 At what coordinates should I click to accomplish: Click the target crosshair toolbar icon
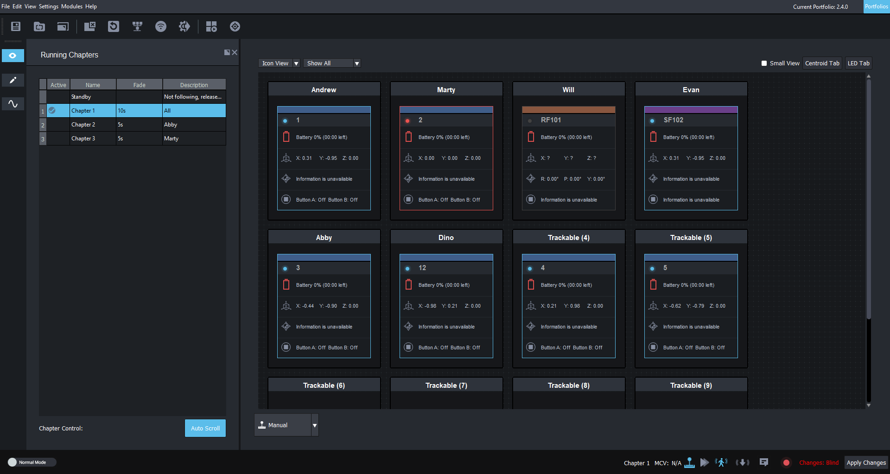pos(235,26)
